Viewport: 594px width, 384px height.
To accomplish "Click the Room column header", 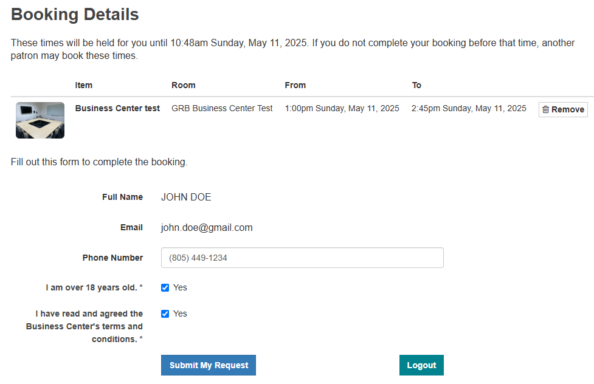I will (x=184, y=85).
